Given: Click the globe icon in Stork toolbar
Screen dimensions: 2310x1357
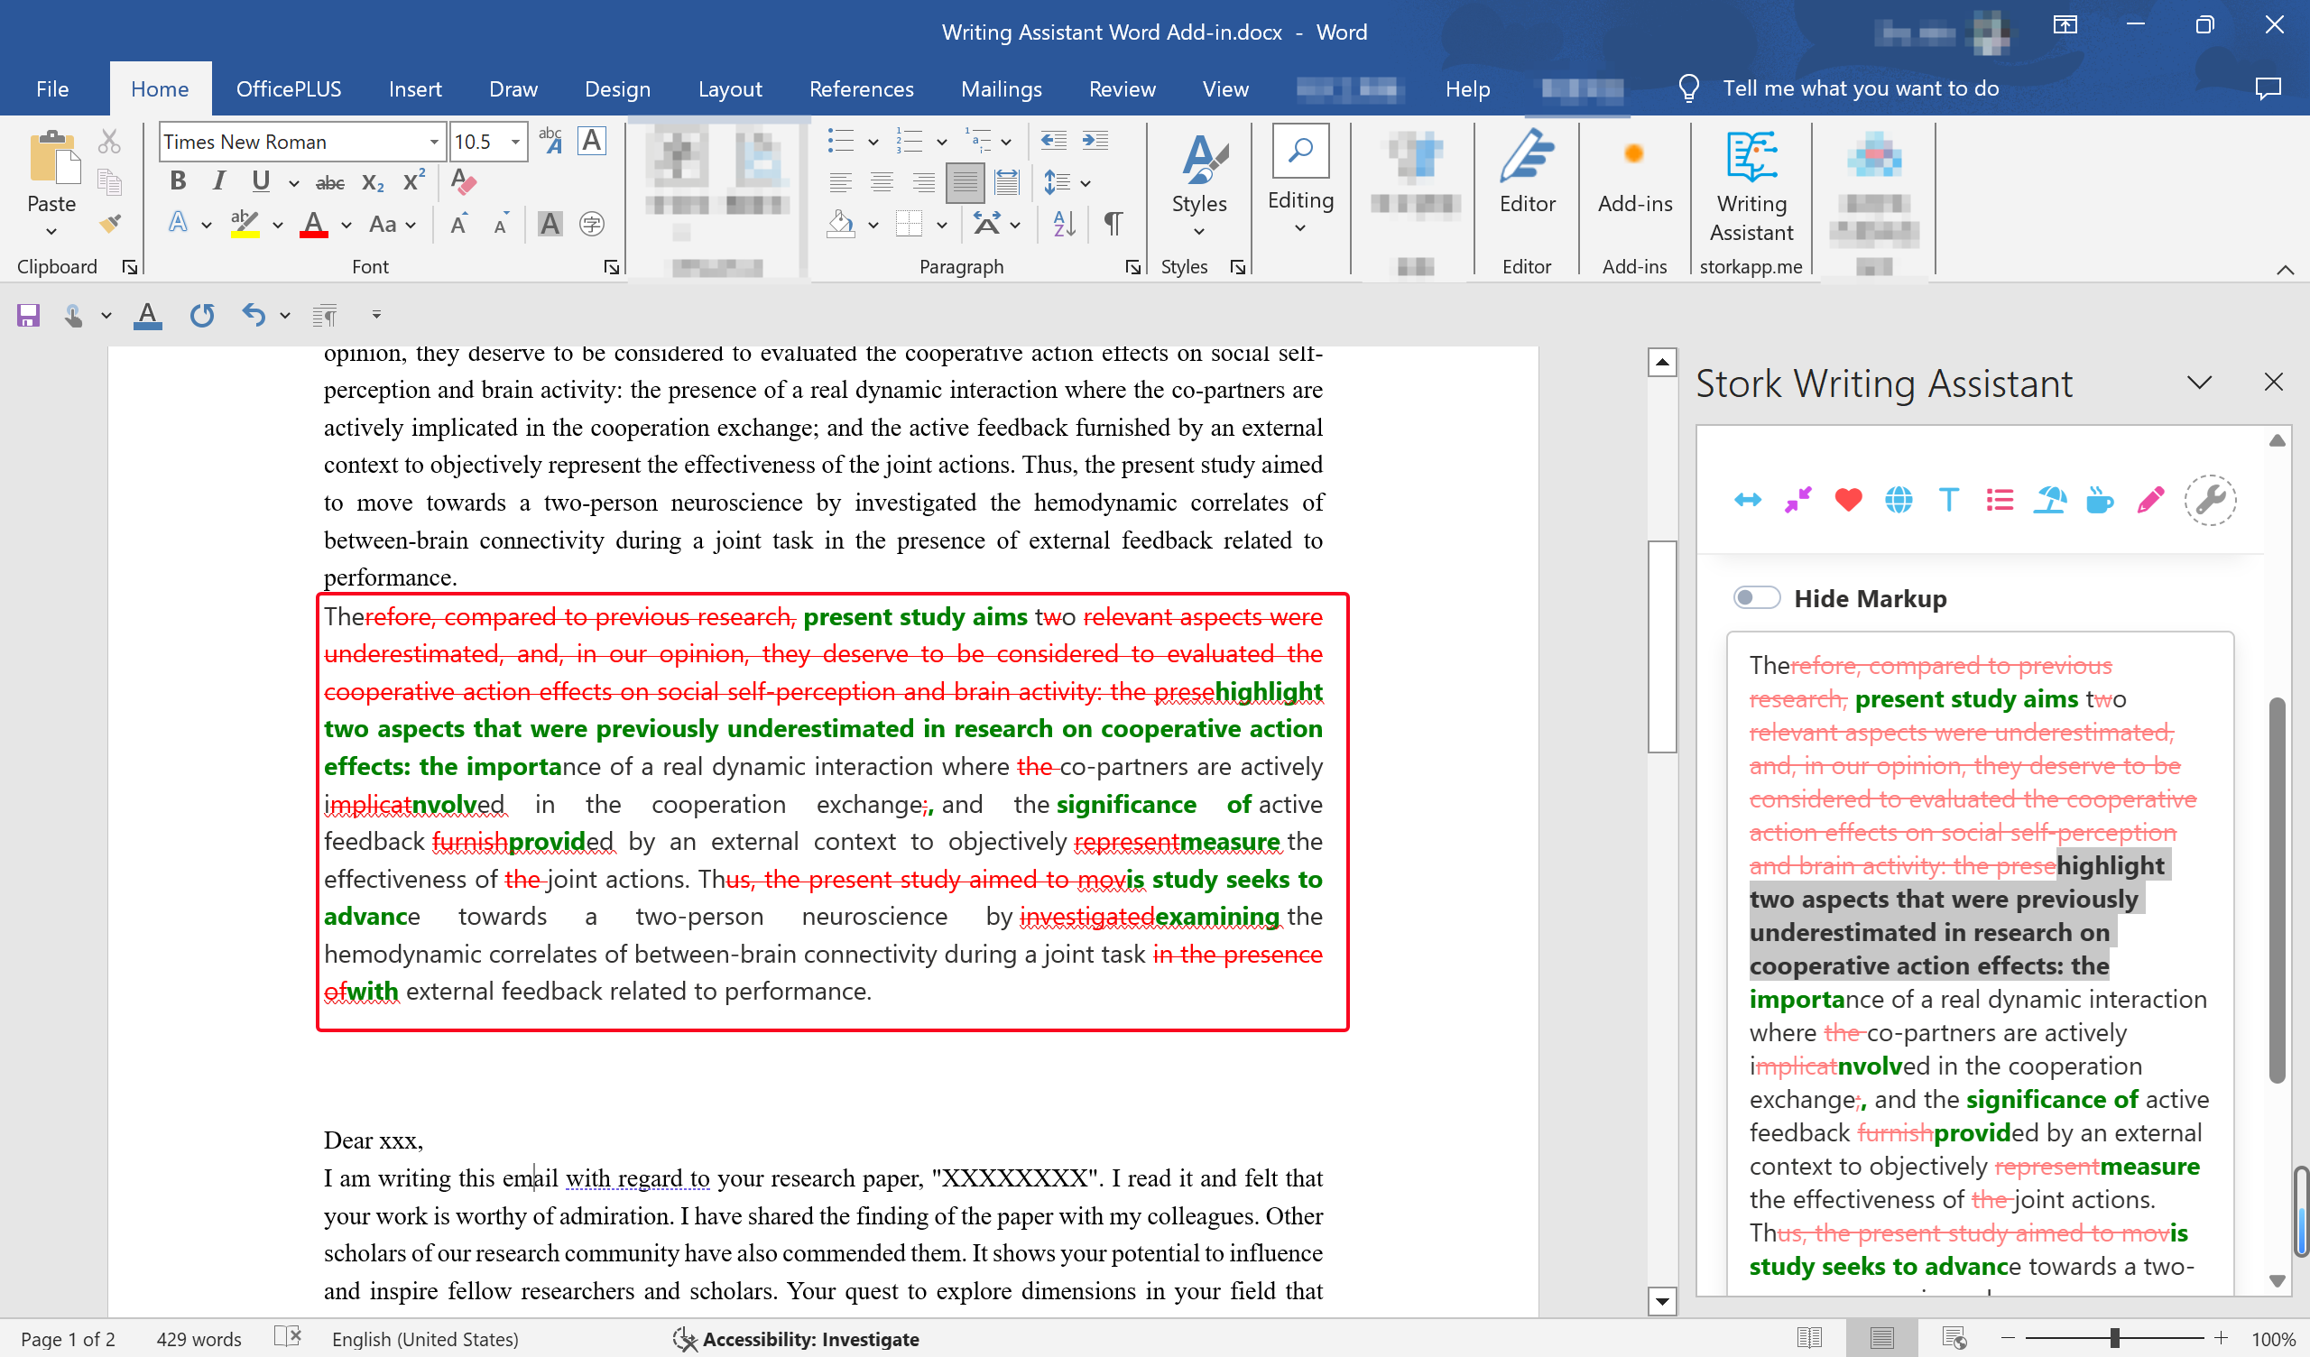Looking at the screenshot, I should [x=1899, y=500].
